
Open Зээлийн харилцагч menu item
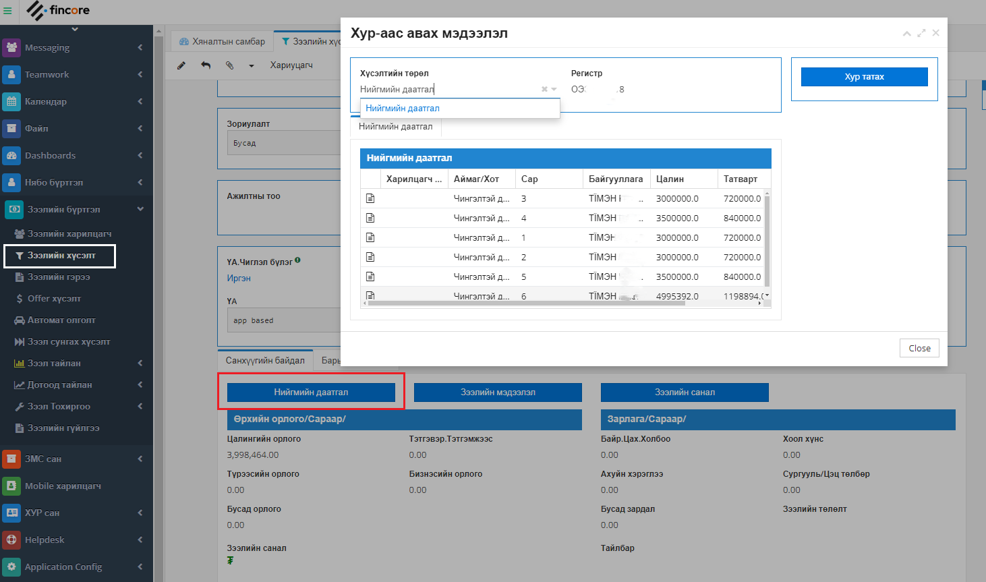click(x=69, y=233)
